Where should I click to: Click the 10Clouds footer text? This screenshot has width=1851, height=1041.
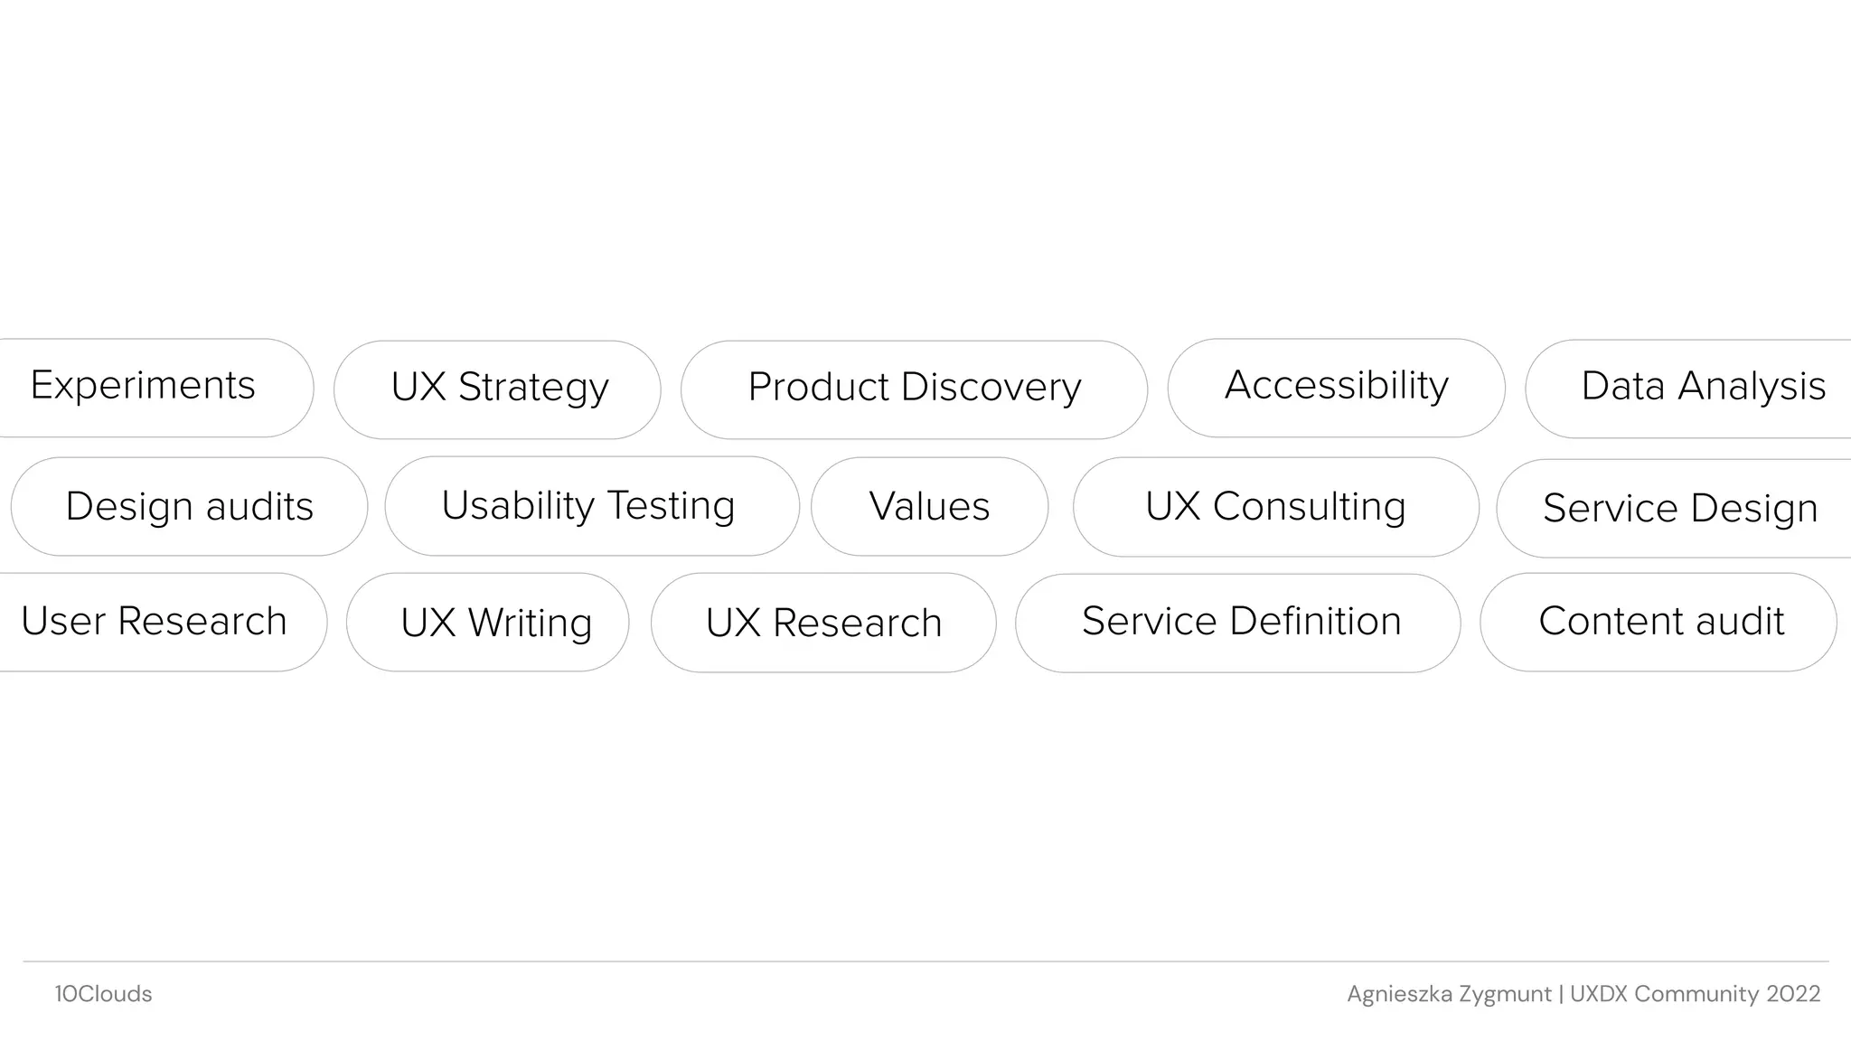(x=103, y=994)
